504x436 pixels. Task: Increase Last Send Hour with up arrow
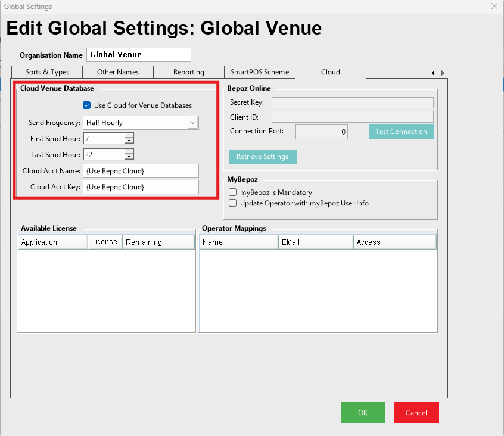[129, 152]
